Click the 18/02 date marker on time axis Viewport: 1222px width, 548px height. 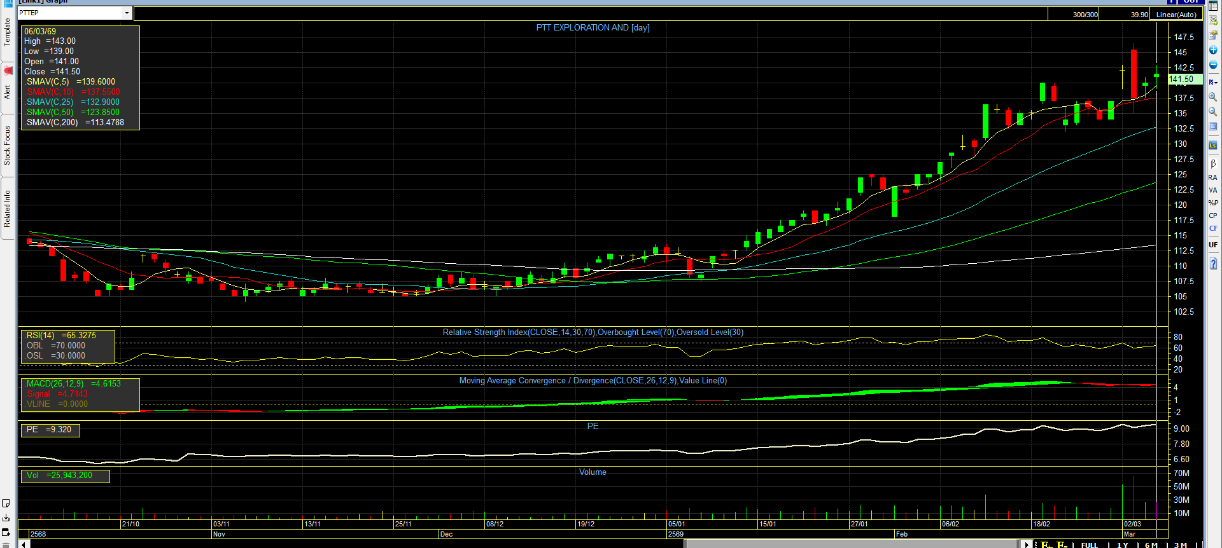(x=1041, y=524)
